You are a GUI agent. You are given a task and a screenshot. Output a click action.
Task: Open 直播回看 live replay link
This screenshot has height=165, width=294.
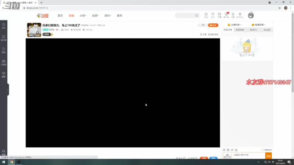point(258,25)
